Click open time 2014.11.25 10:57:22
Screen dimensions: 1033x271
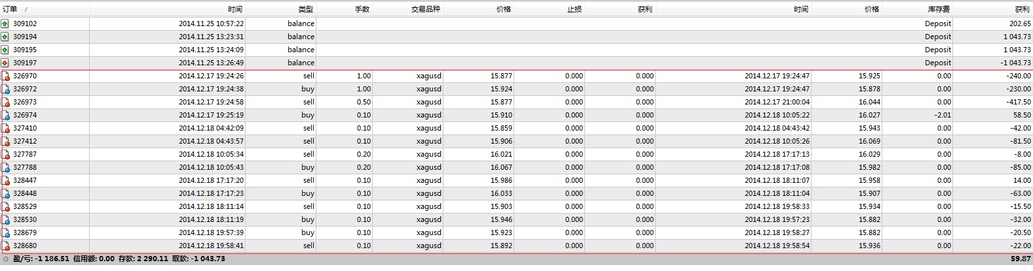click(211, 24)
